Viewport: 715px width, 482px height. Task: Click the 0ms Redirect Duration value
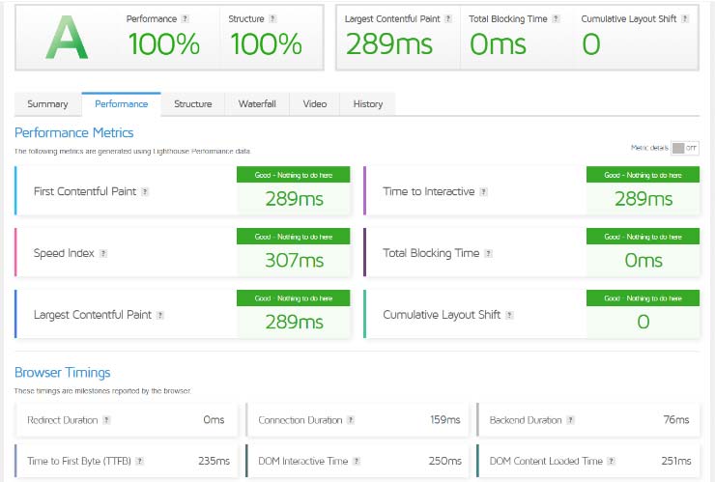(x=214, y=419)
